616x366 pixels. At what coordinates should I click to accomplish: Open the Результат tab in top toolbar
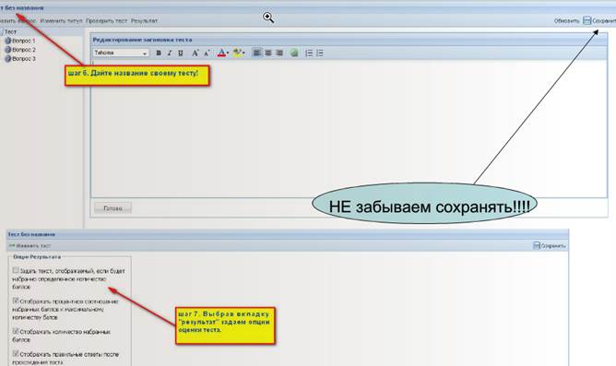point(144,21)
